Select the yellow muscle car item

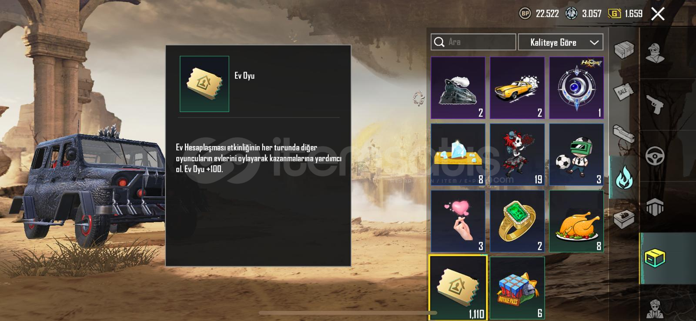(517, 88)
